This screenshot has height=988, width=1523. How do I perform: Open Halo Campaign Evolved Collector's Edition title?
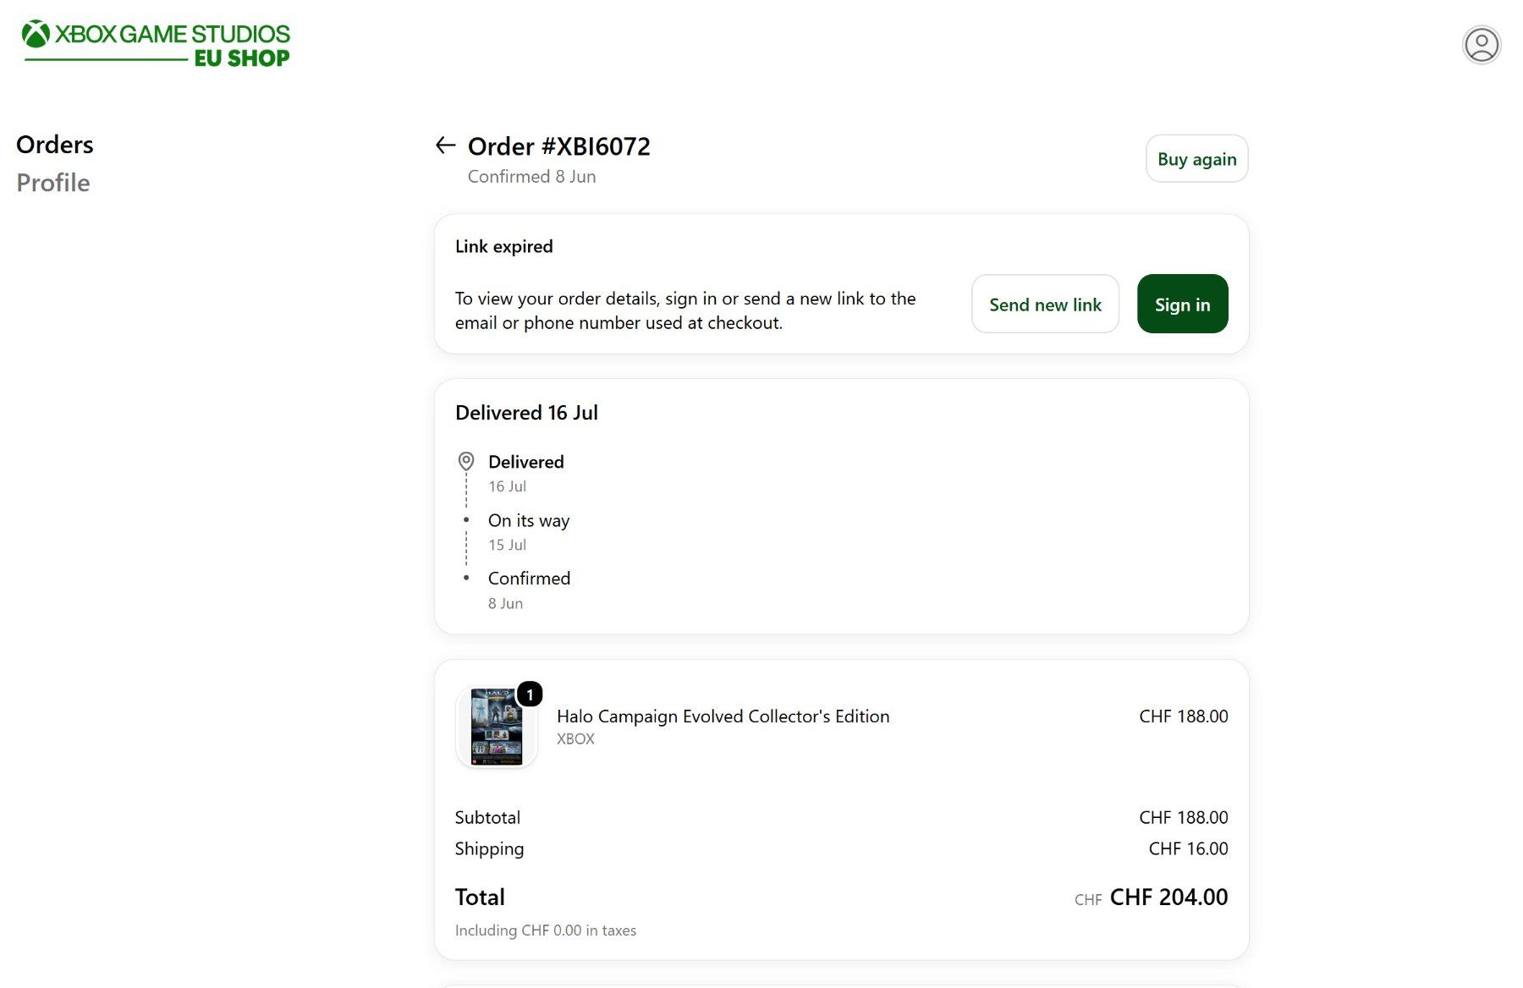723,716
